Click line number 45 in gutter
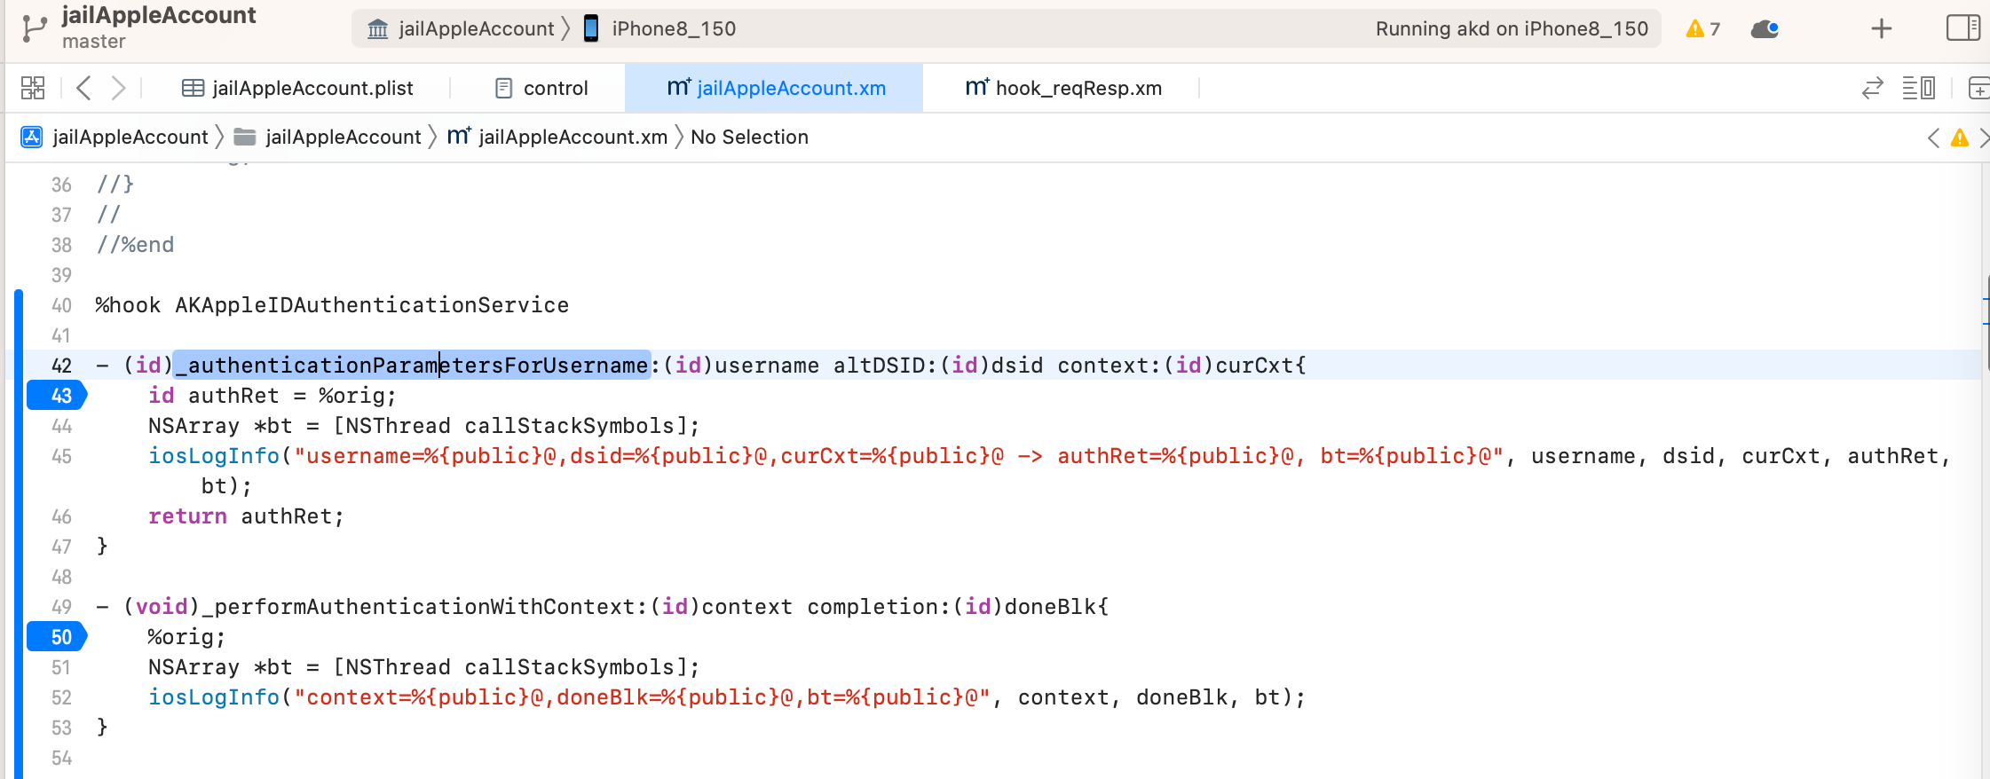Viewport: 1990px width, 779px height. pos(61,456)
